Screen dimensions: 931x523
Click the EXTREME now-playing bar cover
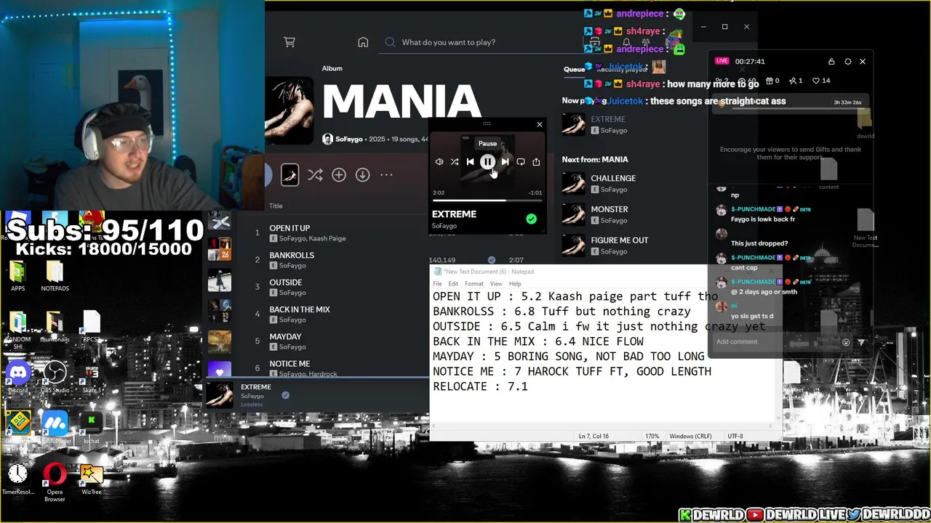point(220,394)
